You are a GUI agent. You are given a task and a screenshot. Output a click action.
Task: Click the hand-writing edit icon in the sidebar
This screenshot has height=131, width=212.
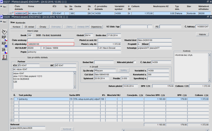[5, 32]
